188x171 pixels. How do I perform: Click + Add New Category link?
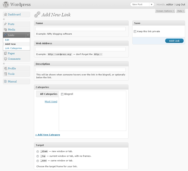click(48, 135)
